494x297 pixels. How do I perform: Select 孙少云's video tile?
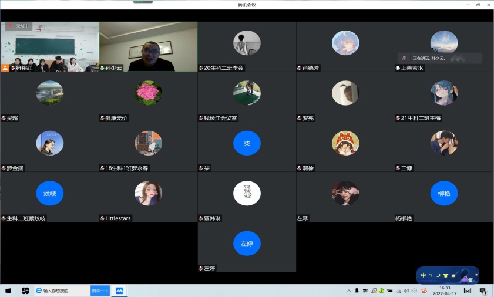point(148,46)
